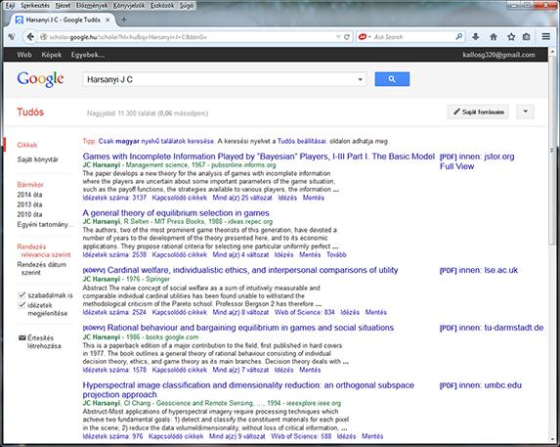
Task: Select the Harsanyi J C - Google Tudós tab
Action: (x=63, y=20)
